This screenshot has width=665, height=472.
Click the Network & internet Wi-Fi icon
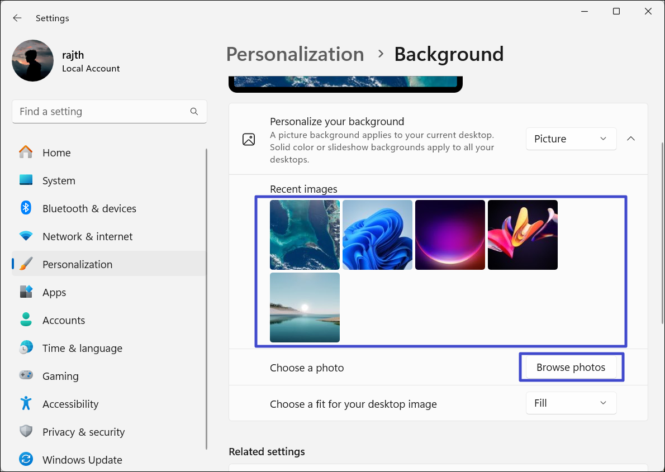tap(26, 236)
